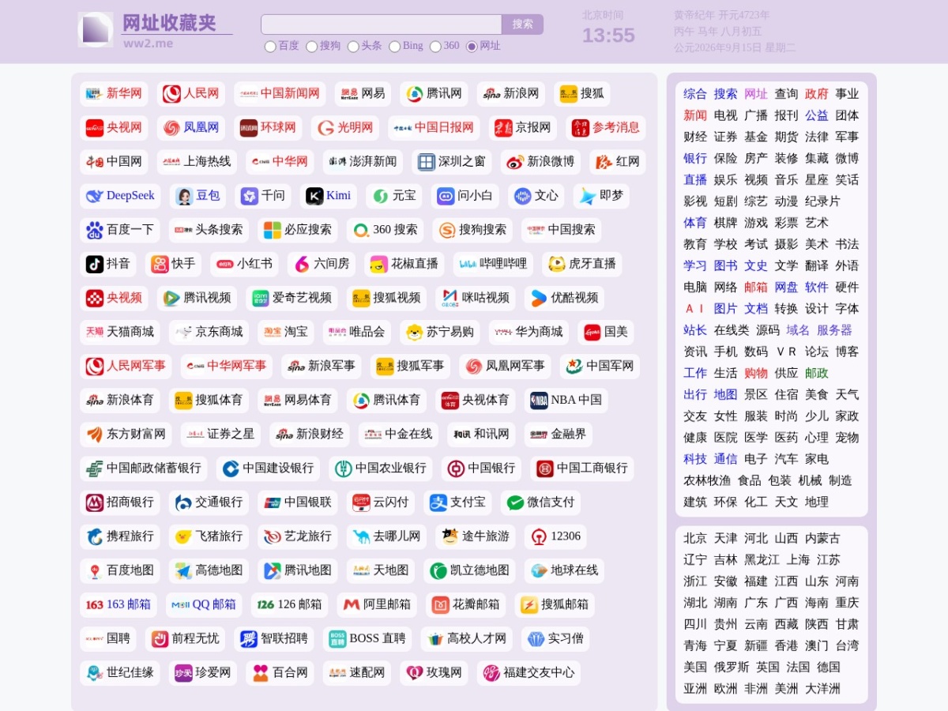Select the Bing radio button
This screenshot has width=948, height=711.
tap(394, 47)
